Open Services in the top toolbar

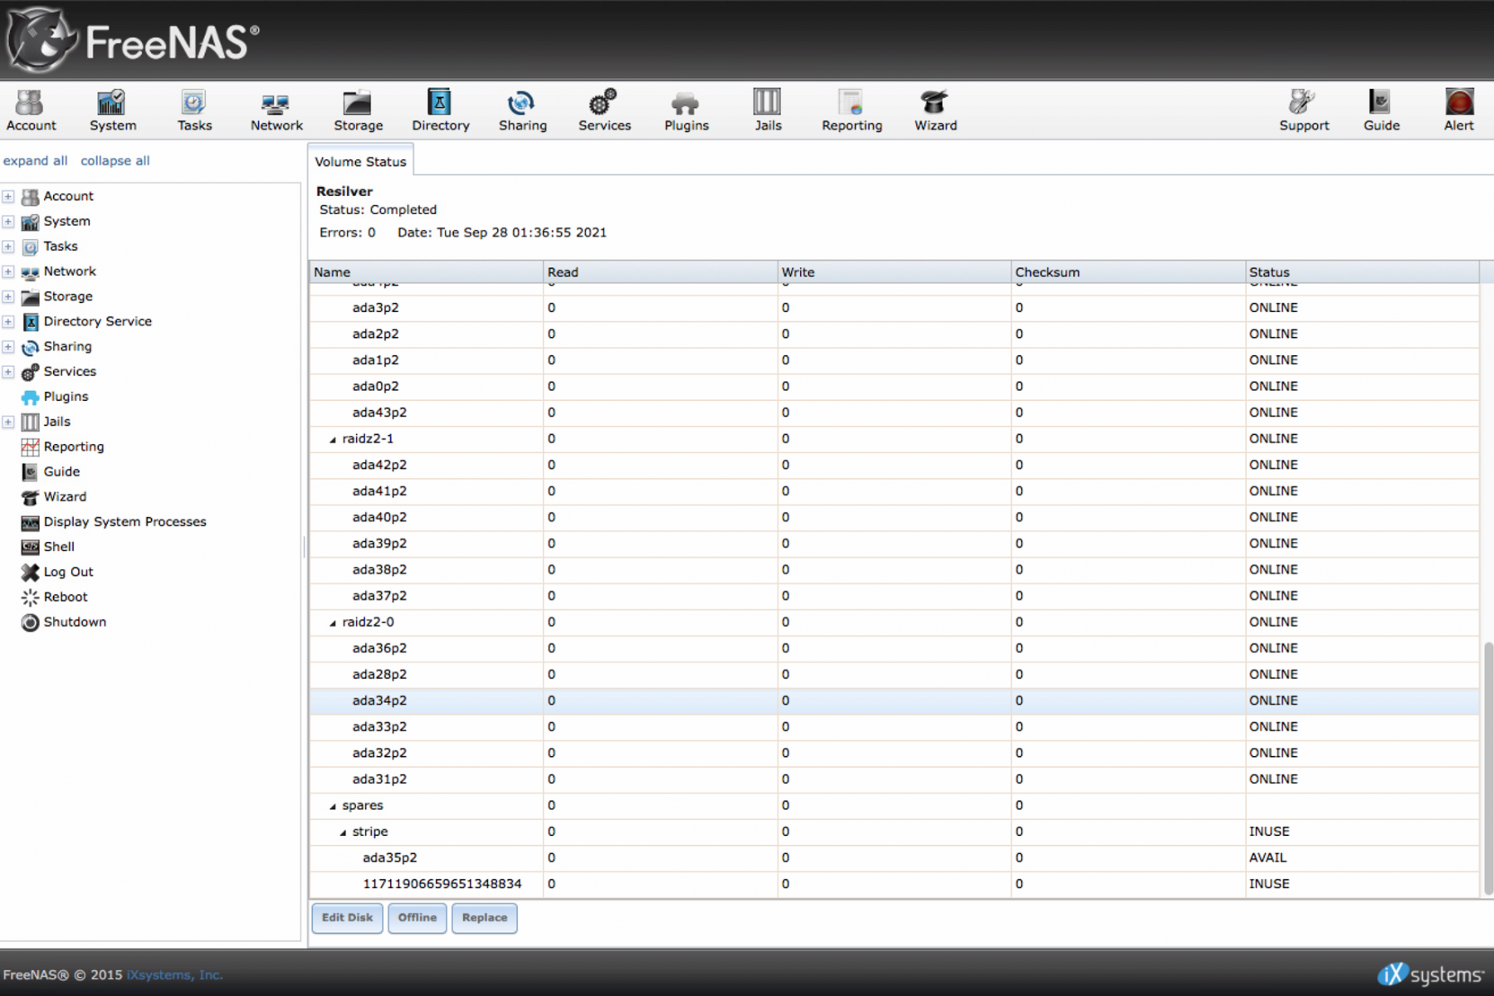click(604, 110)
